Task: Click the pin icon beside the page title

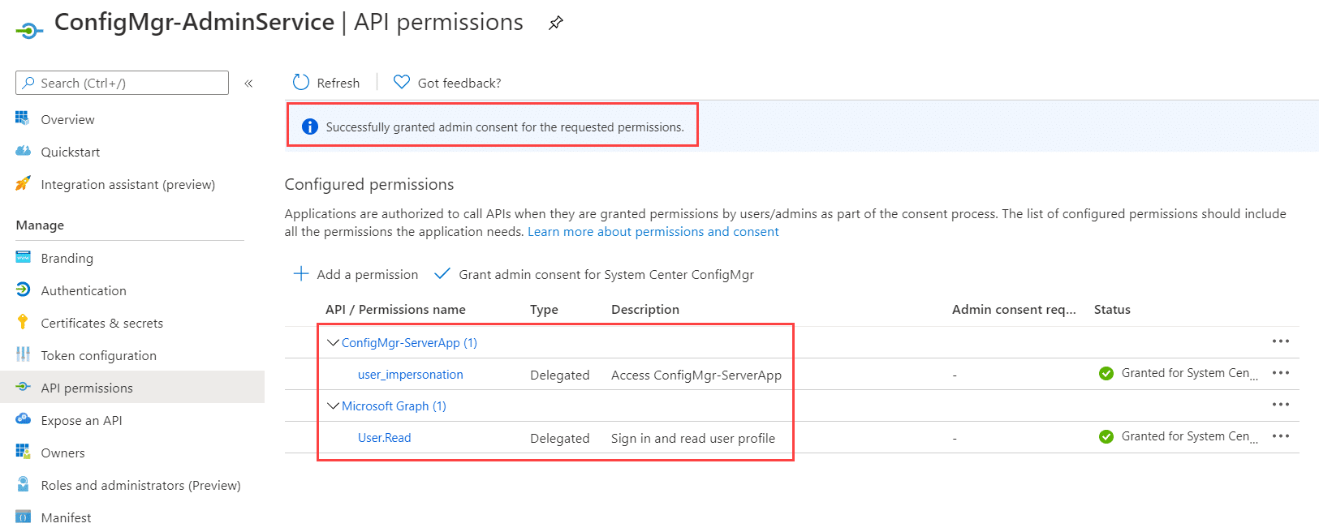Action: [x=555, y=22]
